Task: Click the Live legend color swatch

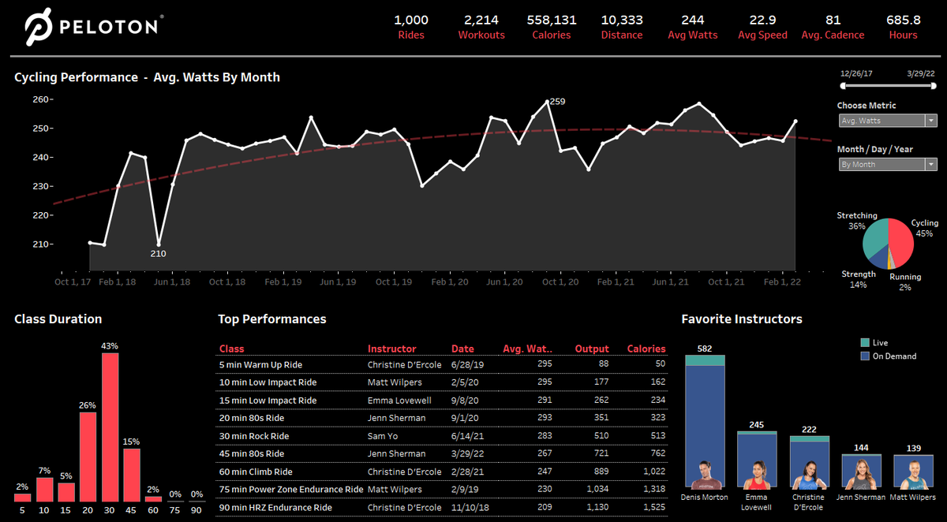Action: (x=865, y=343)
